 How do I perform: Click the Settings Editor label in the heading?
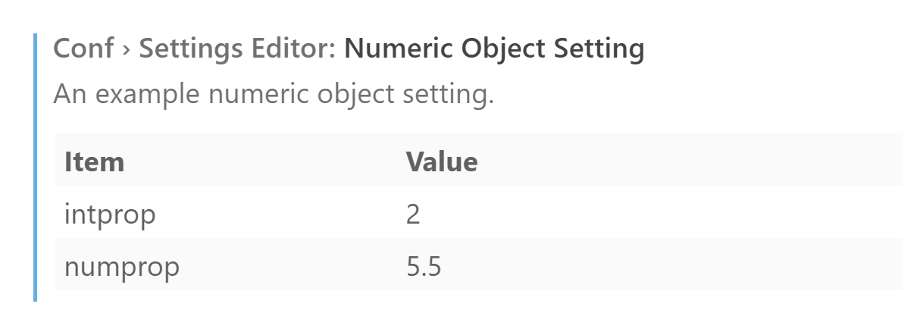coord(237,49)
